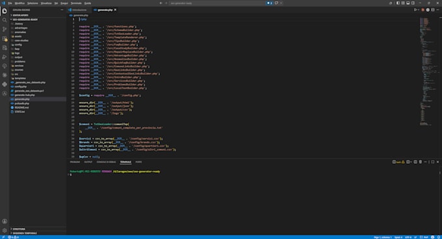Open the run button dropdown arrow
Viewport: 442px width, 239px height.
pos(419,10)
